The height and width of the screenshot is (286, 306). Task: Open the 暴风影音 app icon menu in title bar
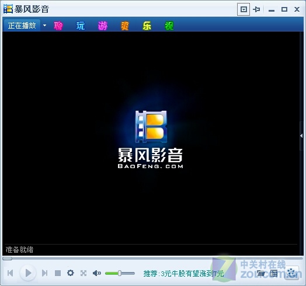pos(8,9)
